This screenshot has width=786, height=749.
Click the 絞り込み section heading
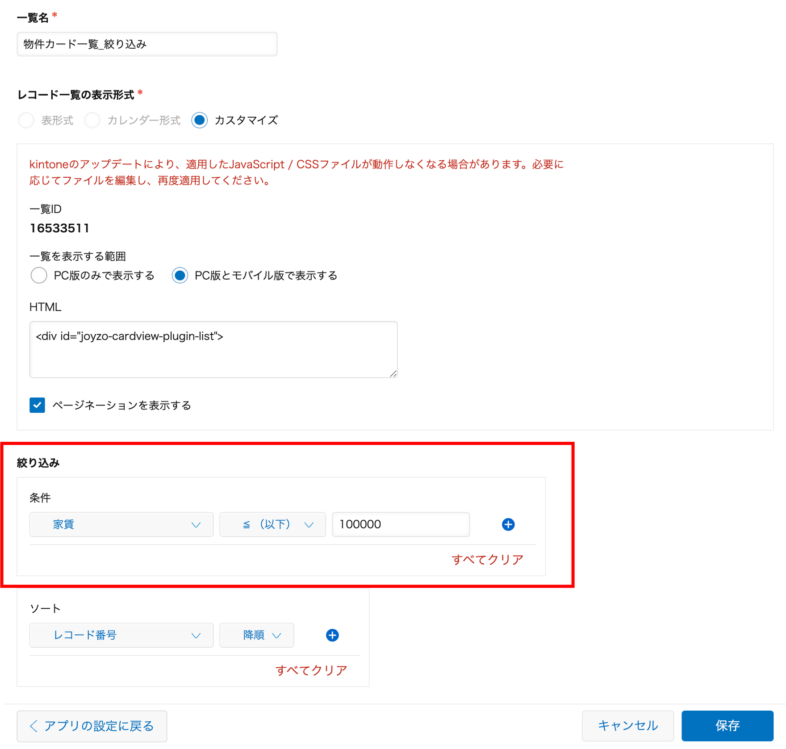(38, 463)
